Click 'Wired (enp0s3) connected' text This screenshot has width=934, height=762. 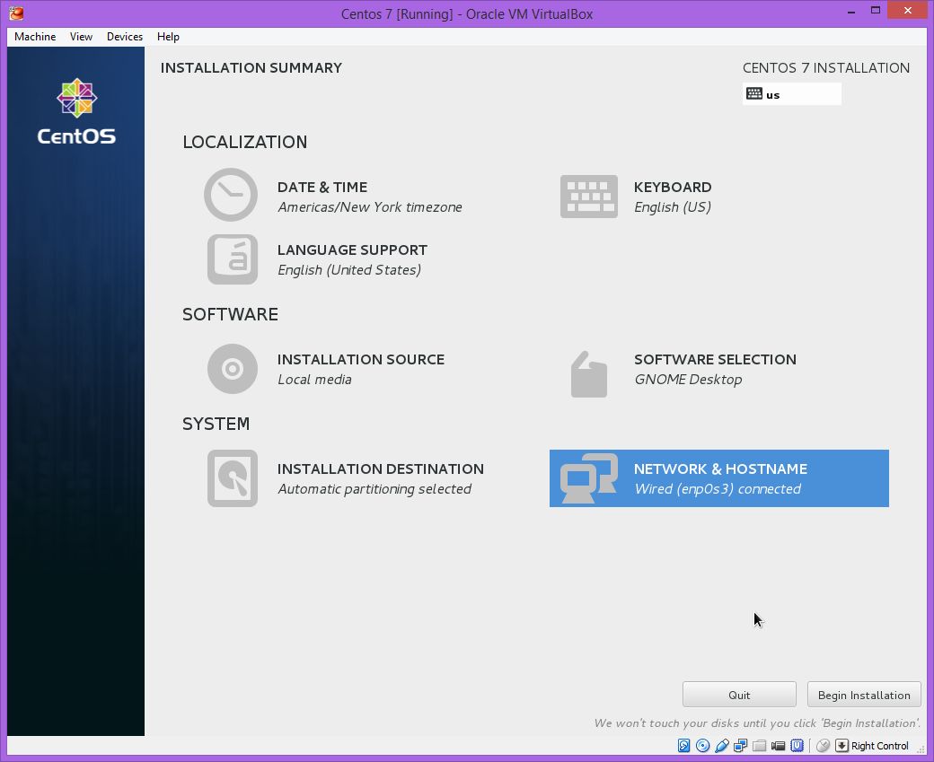pyautogui.click(x=718, y=489)
